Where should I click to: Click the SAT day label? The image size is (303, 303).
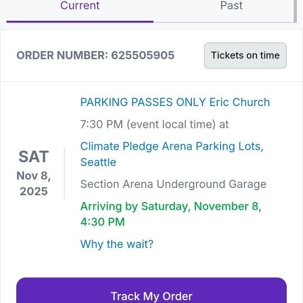(34, 157)
